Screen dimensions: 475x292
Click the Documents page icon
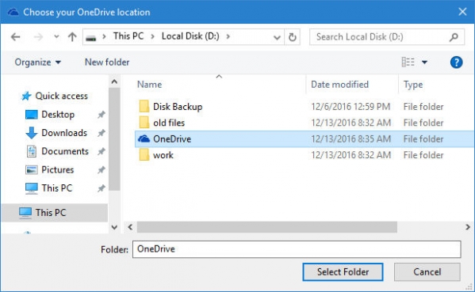click(32, 151)
